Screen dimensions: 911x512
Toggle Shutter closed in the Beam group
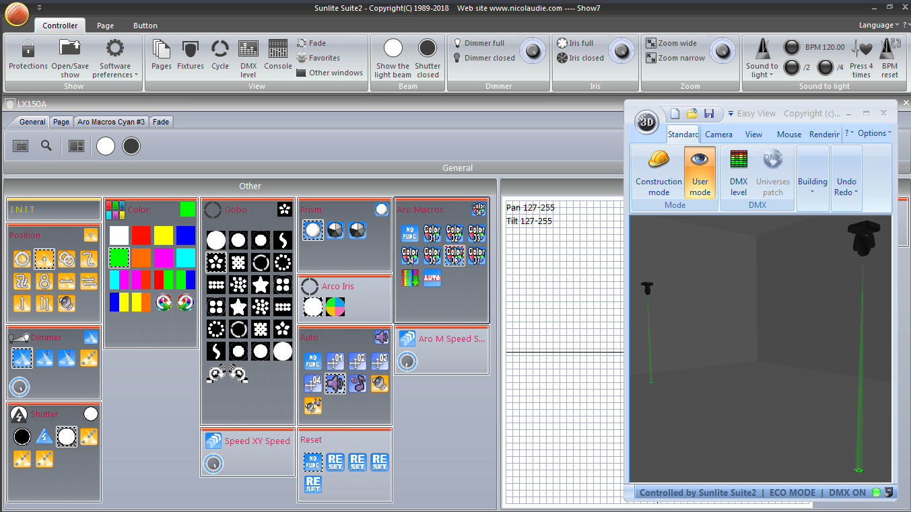tap(428, 58)
